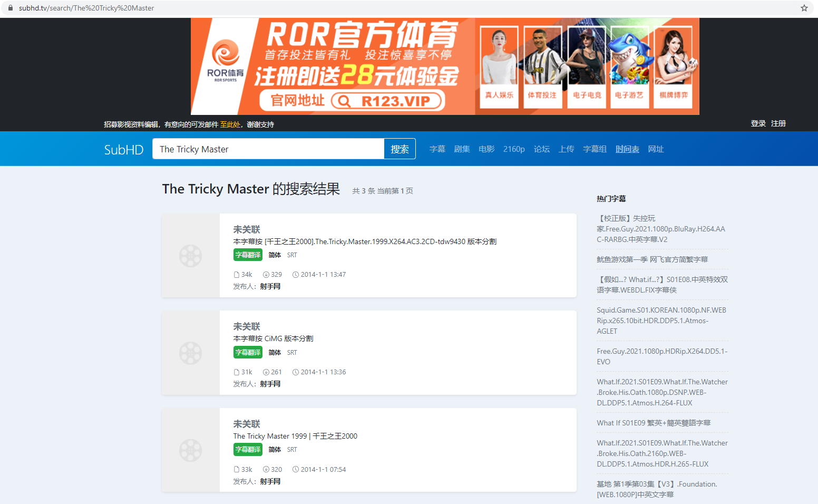Click the file icon next to 34k
The width and height of the screenshot is (818, 504).
pos(237,274)
